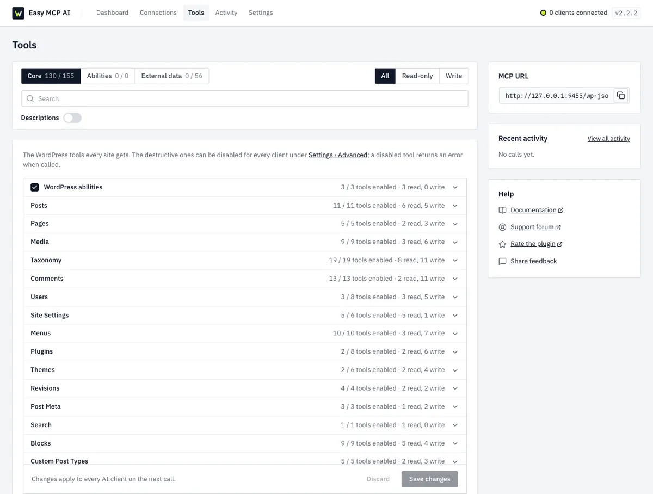The image size is (653, 494).
Task: Click the Documentation book icon
Action: click(x=502, y=210)
